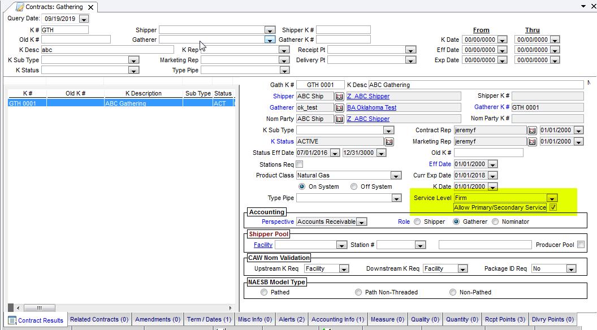The width and height of the screenshot is (597, 330).
Task: Open the Product Class dropdown
Action: pyautogui.click(x=396, y=176)
